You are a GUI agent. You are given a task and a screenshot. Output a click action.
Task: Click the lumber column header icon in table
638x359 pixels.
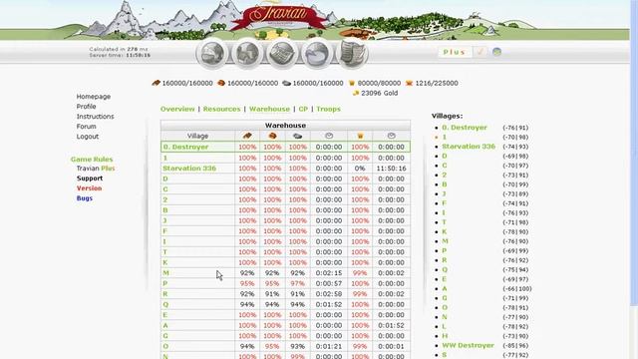[247, 136]
